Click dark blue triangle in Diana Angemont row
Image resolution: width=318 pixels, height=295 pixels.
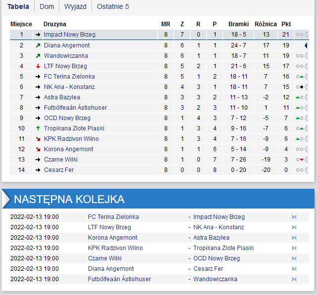click(x=306, y=45)
